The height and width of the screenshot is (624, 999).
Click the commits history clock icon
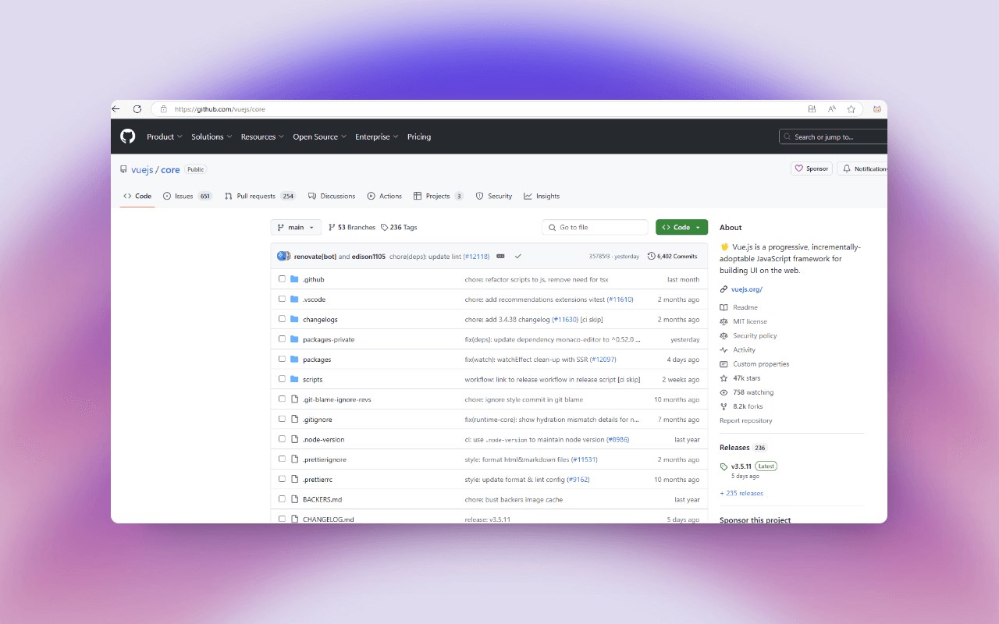(652, 256)
